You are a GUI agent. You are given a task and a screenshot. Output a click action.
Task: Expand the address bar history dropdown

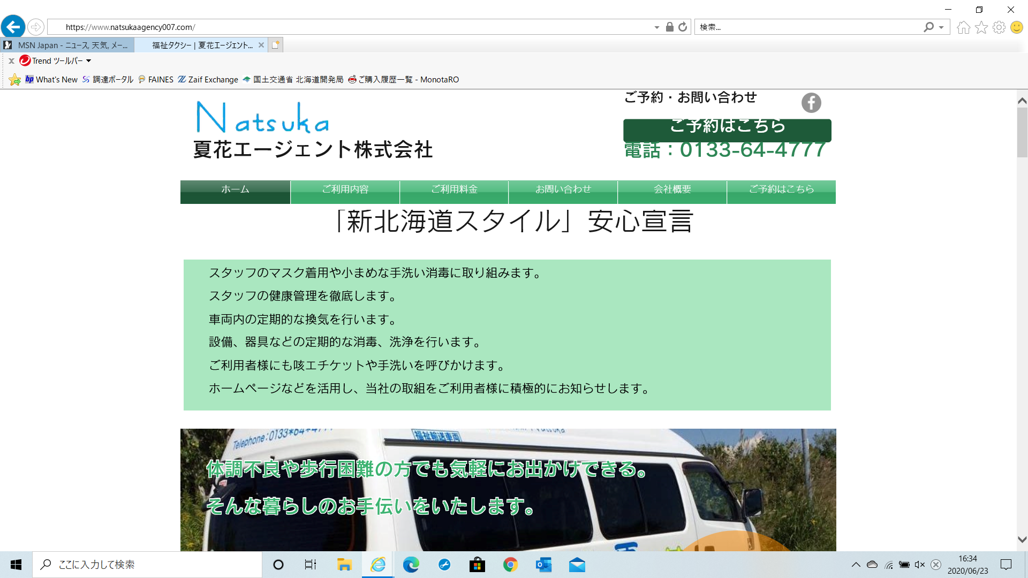click(x=657, y=27)
